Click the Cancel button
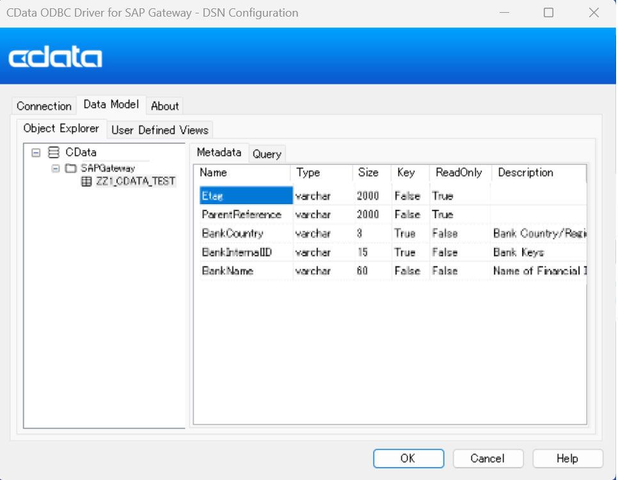Image resolution: width=618 pixels, height=480 pixels. 487,458
